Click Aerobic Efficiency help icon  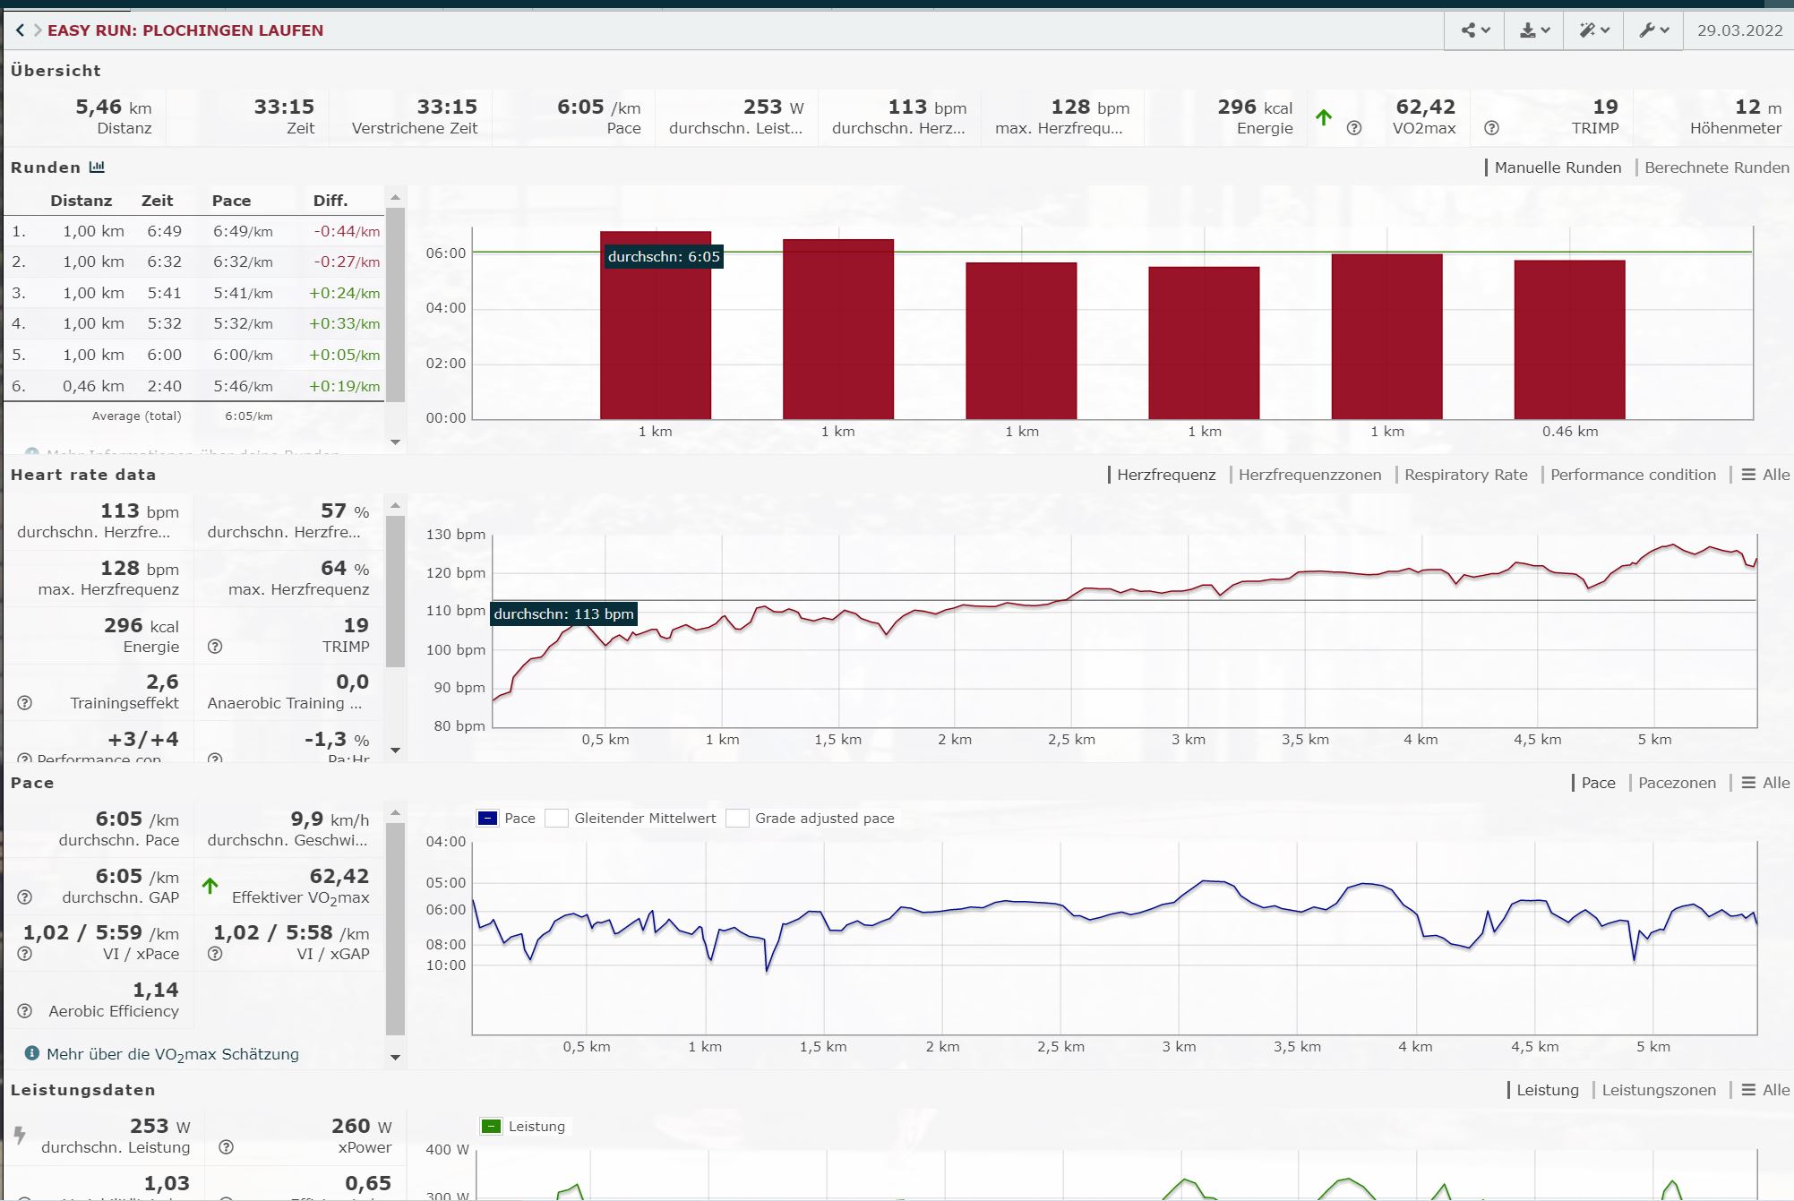(25, 1011)
